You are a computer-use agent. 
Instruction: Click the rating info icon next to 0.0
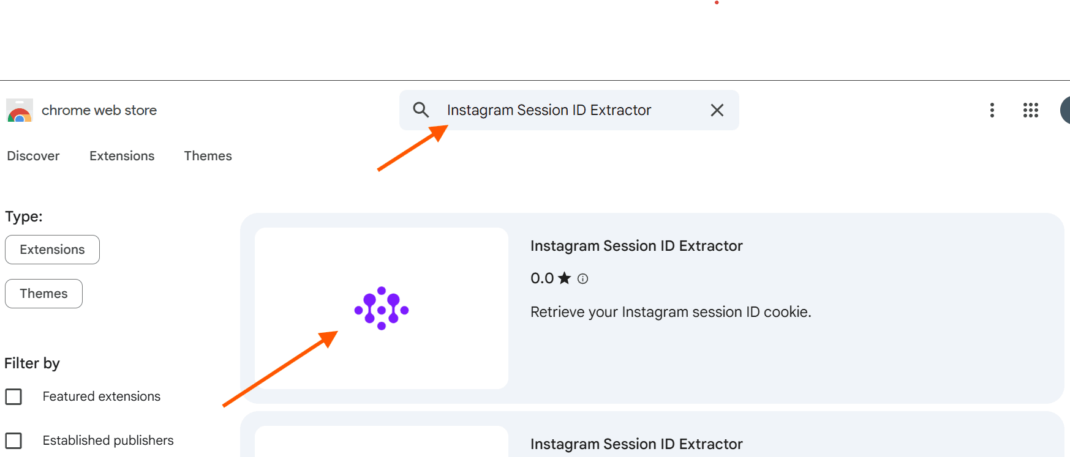click(x=582, y=278)
